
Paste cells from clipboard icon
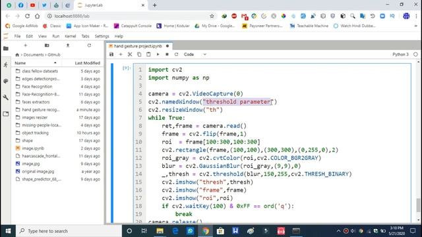tap(148, 54)
